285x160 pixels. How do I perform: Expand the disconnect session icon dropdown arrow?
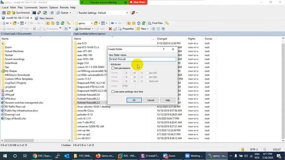tap(137, 13)
